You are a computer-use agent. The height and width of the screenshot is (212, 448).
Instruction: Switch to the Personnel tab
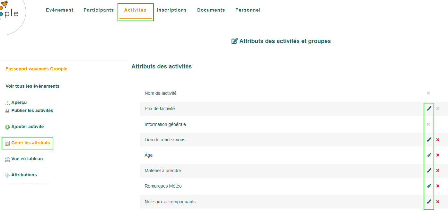248,10
